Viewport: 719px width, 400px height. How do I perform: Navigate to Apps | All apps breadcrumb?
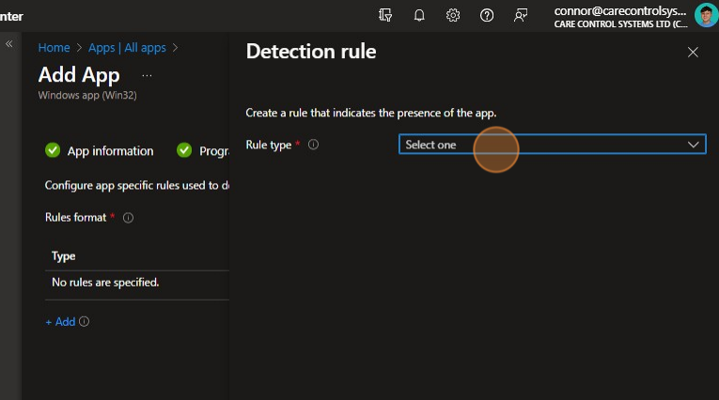127,47
